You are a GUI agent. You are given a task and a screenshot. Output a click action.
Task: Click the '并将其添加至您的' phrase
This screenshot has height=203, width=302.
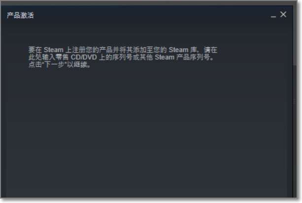pyautogui.click(x=139, y=50)
